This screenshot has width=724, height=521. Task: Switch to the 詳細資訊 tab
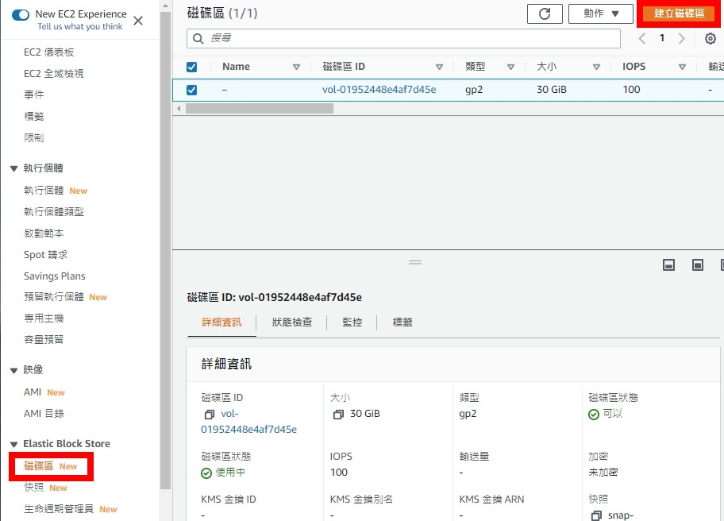[221, 322]
